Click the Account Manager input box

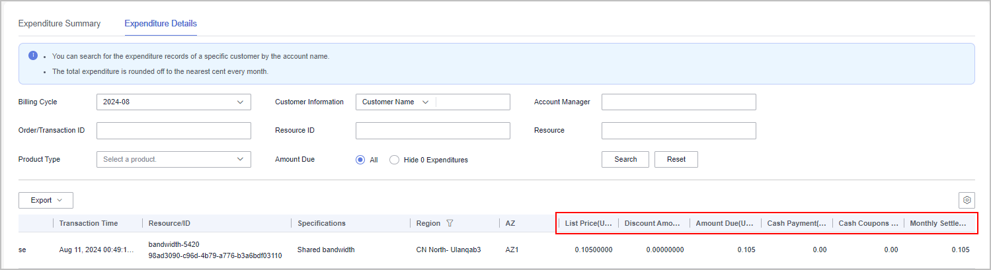(x=678, y=102)
